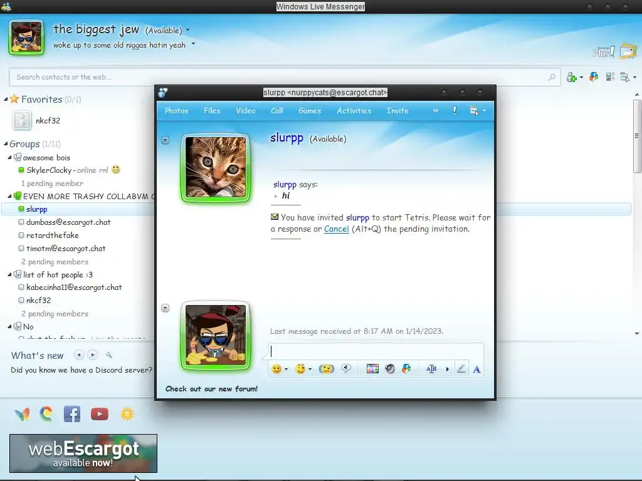This screenshot has height=481, width=642.
Task: Select contact kabecinha11@escargot.chat
Action: pos(74,287)
